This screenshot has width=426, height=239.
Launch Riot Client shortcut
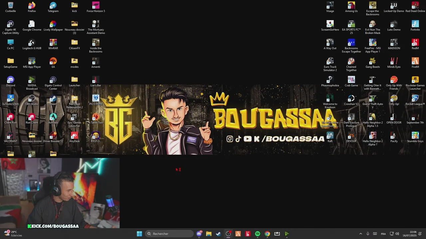click(x=32, y=119)
